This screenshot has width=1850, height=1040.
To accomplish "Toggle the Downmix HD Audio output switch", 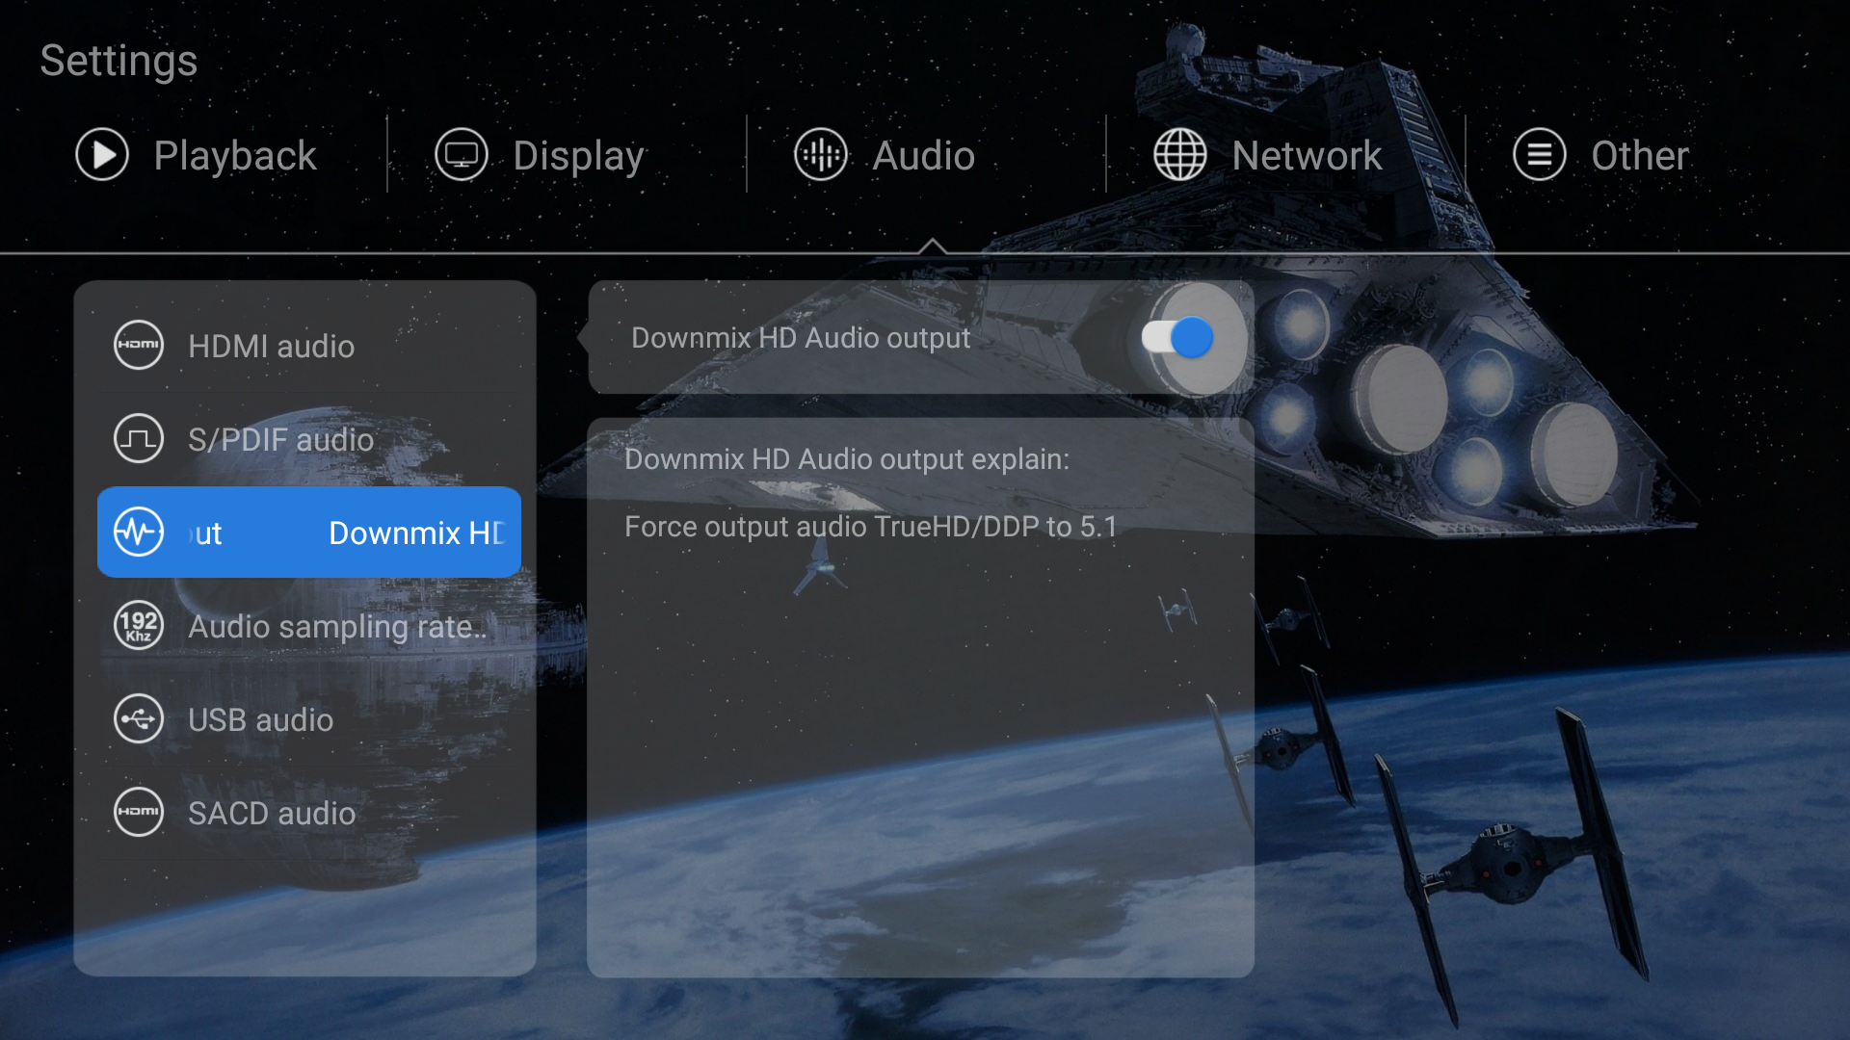I will (x=1177, y=338).
